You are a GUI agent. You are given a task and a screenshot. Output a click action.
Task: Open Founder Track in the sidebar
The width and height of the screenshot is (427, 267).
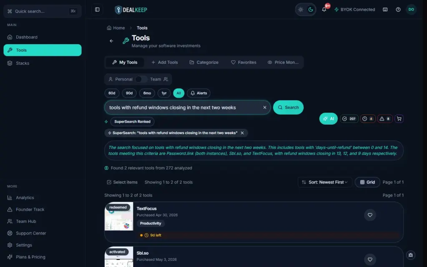(43, 209)
